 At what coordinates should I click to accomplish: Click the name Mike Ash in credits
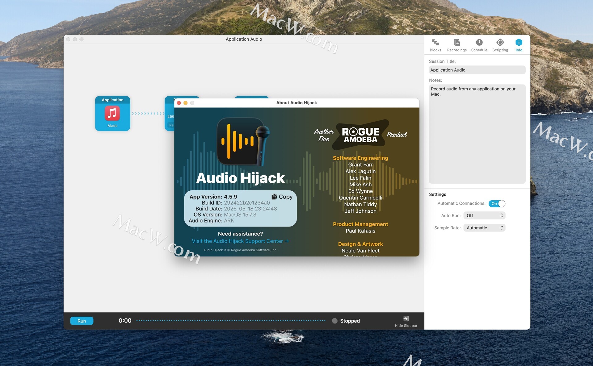[360, 185]
